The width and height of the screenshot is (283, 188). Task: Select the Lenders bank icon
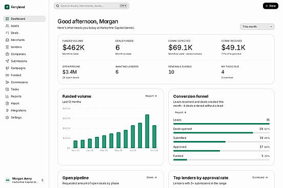click(7, 47)
